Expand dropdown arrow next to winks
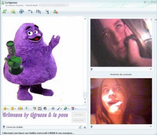 pos(15,109)
